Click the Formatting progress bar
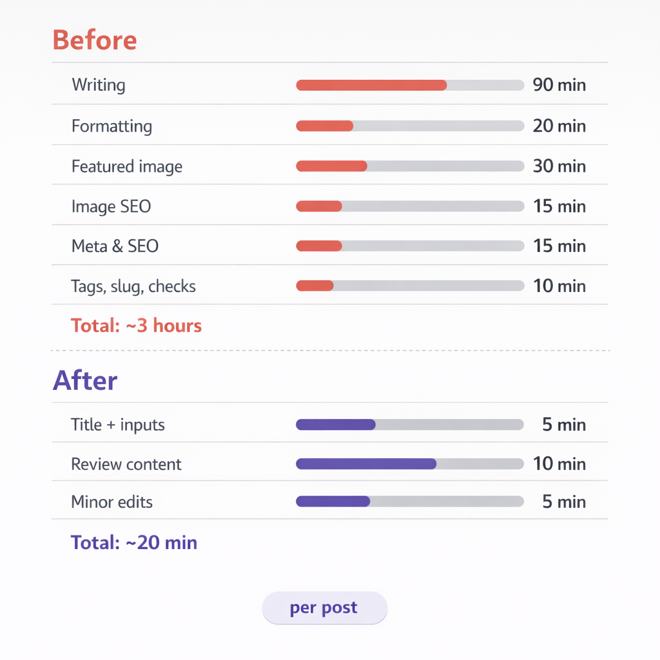 click(410, 126)
